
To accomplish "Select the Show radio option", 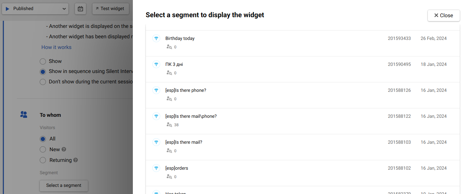I will (x=43, y=61).
